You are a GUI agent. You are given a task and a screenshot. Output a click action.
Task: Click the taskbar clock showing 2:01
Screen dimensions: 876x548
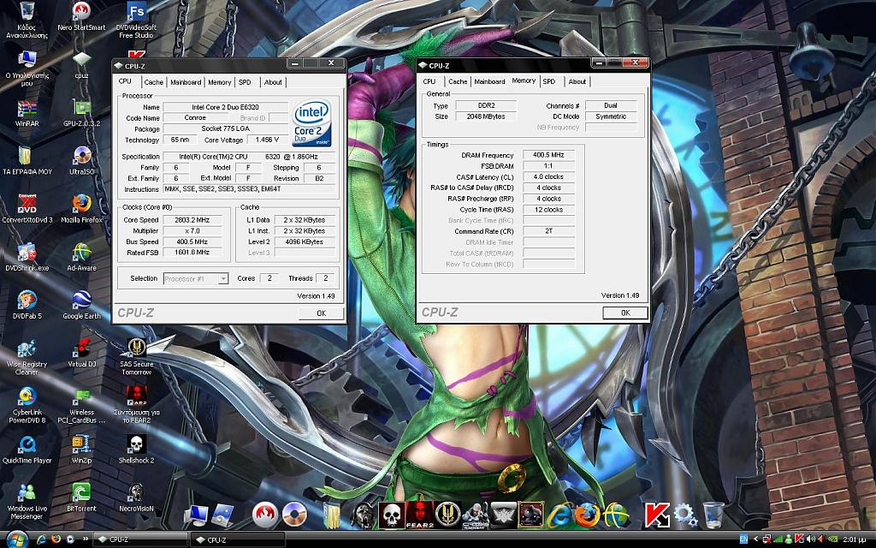(x=855, y=539)
